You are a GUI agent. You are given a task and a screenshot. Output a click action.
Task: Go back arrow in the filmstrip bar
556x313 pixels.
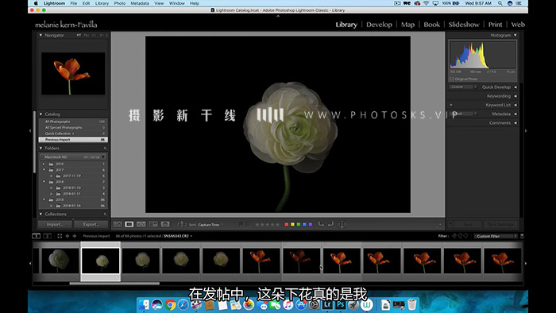click(68, 236)
